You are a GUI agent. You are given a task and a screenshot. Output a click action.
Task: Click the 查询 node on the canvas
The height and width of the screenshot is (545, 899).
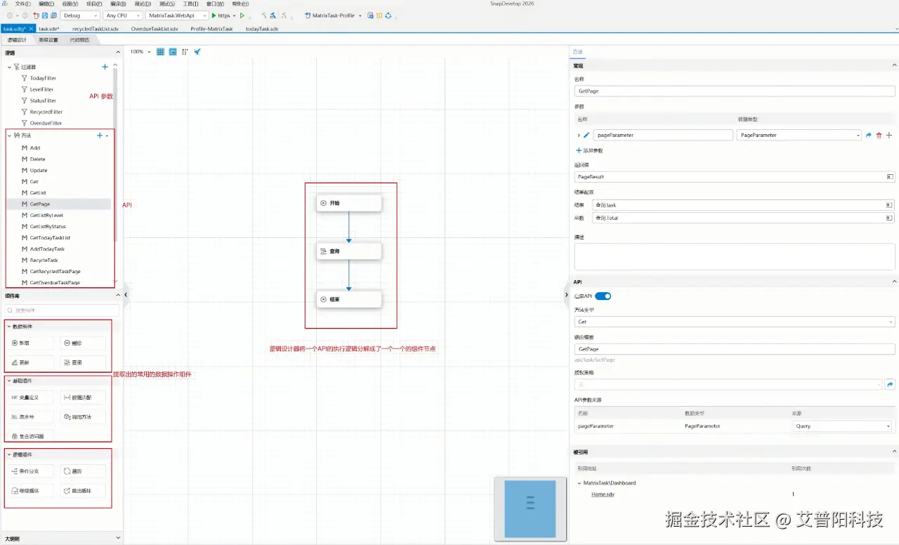click(x=348, y=251)
